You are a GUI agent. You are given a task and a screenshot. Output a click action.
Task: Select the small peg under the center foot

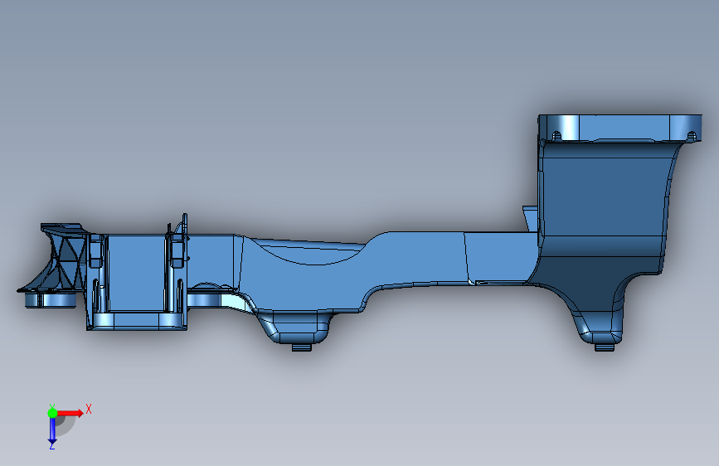click(x=302, y=347)
